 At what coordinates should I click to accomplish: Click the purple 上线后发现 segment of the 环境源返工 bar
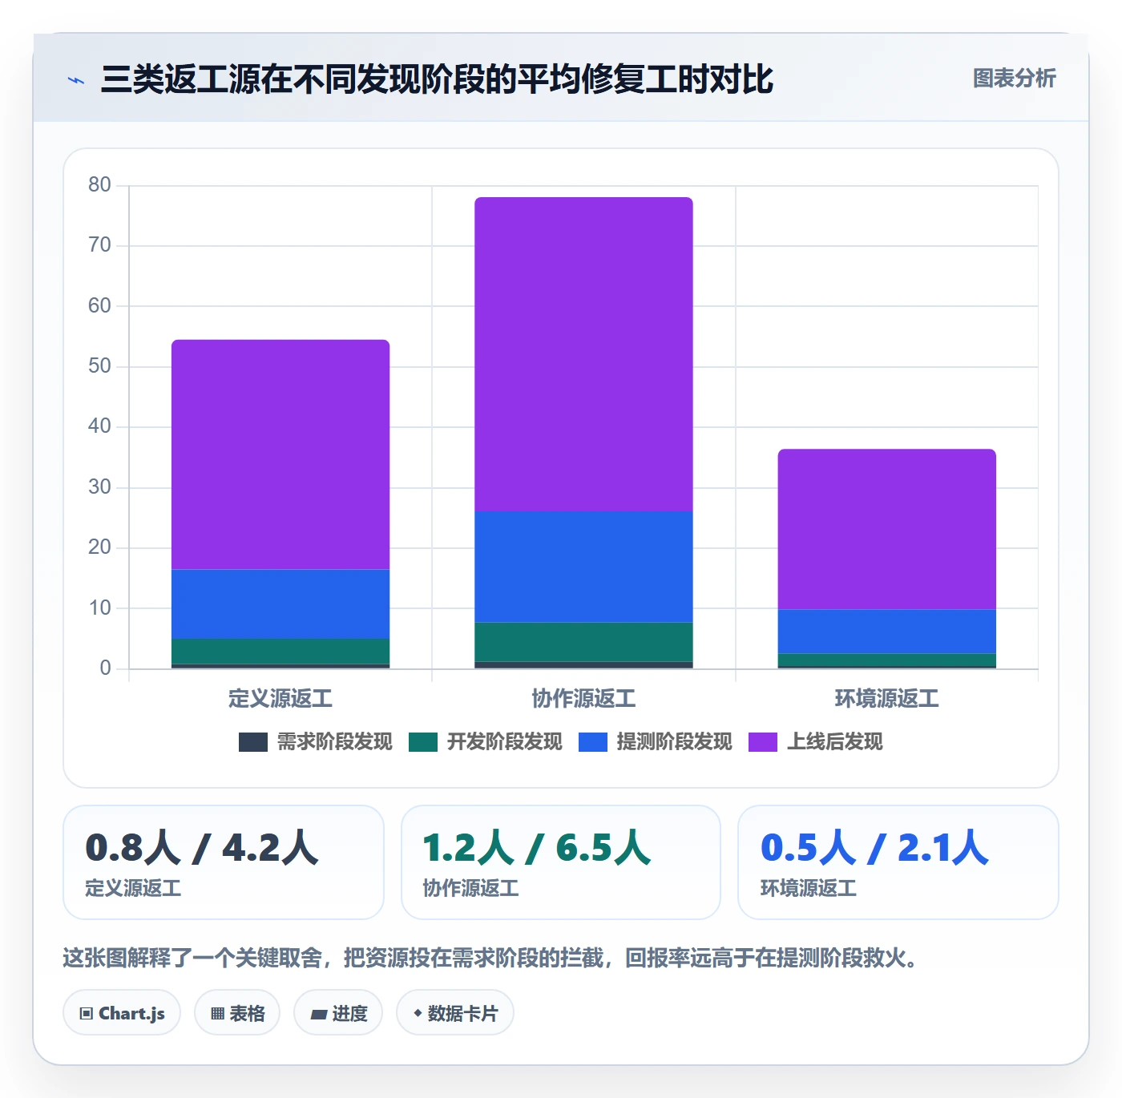886,529
